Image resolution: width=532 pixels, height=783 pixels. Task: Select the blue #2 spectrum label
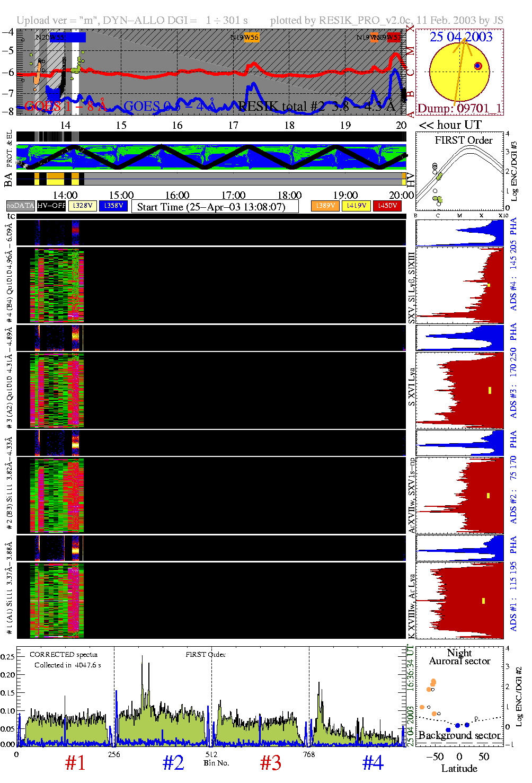click(173, 763)
